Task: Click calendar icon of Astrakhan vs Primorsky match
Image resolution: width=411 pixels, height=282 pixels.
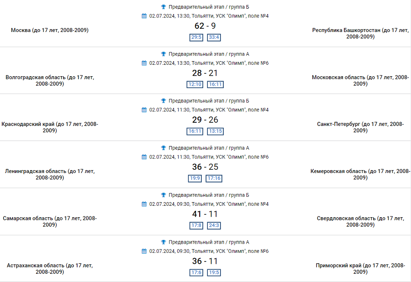Action: [x=144, y=251]
